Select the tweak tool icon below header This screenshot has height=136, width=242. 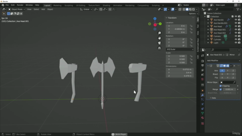(4, 14)
